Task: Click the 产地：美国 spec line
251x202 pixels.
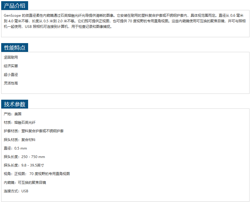Action: [x=13, y=114]
